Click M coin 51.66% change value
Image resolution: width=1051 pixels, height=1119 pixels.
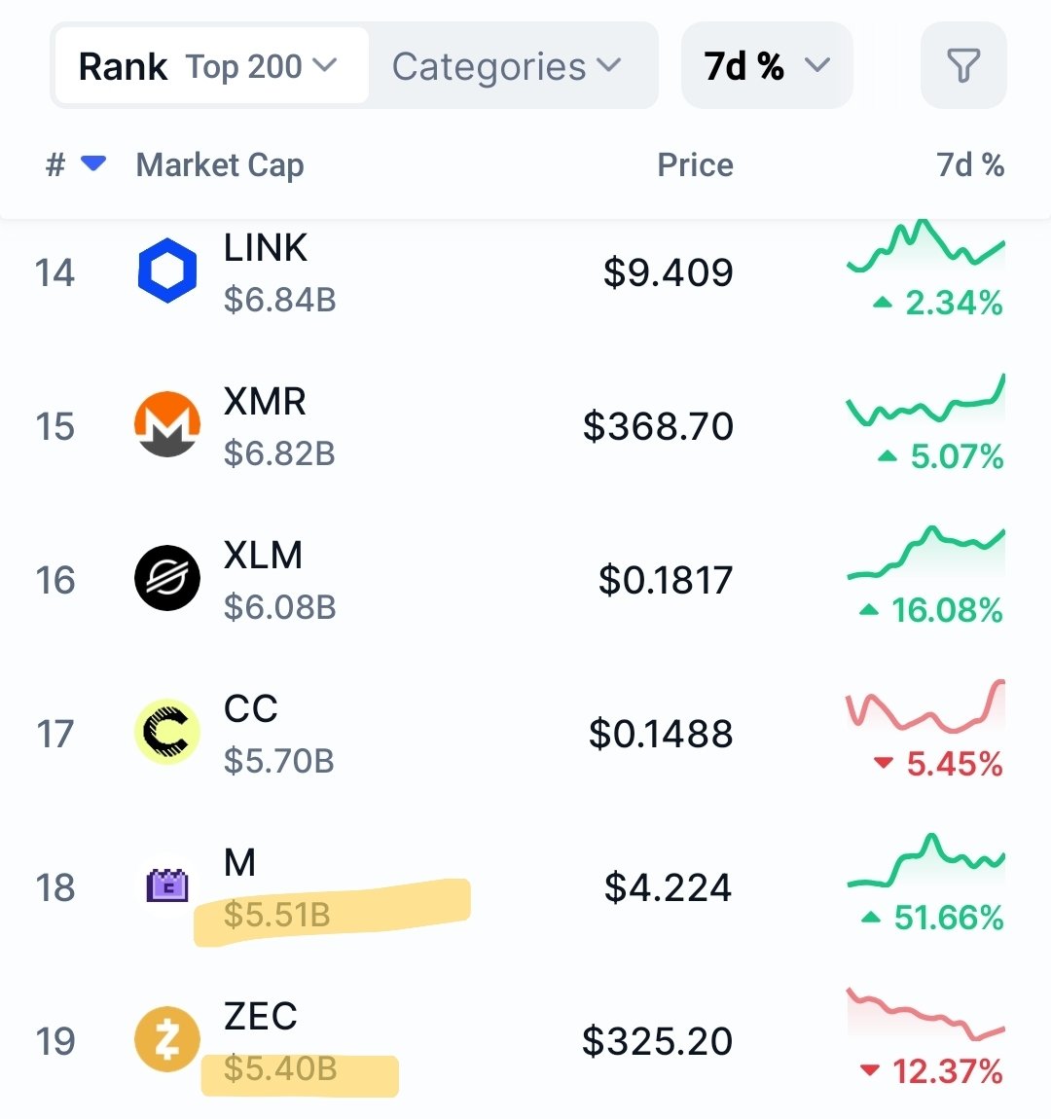coord(947,918)
